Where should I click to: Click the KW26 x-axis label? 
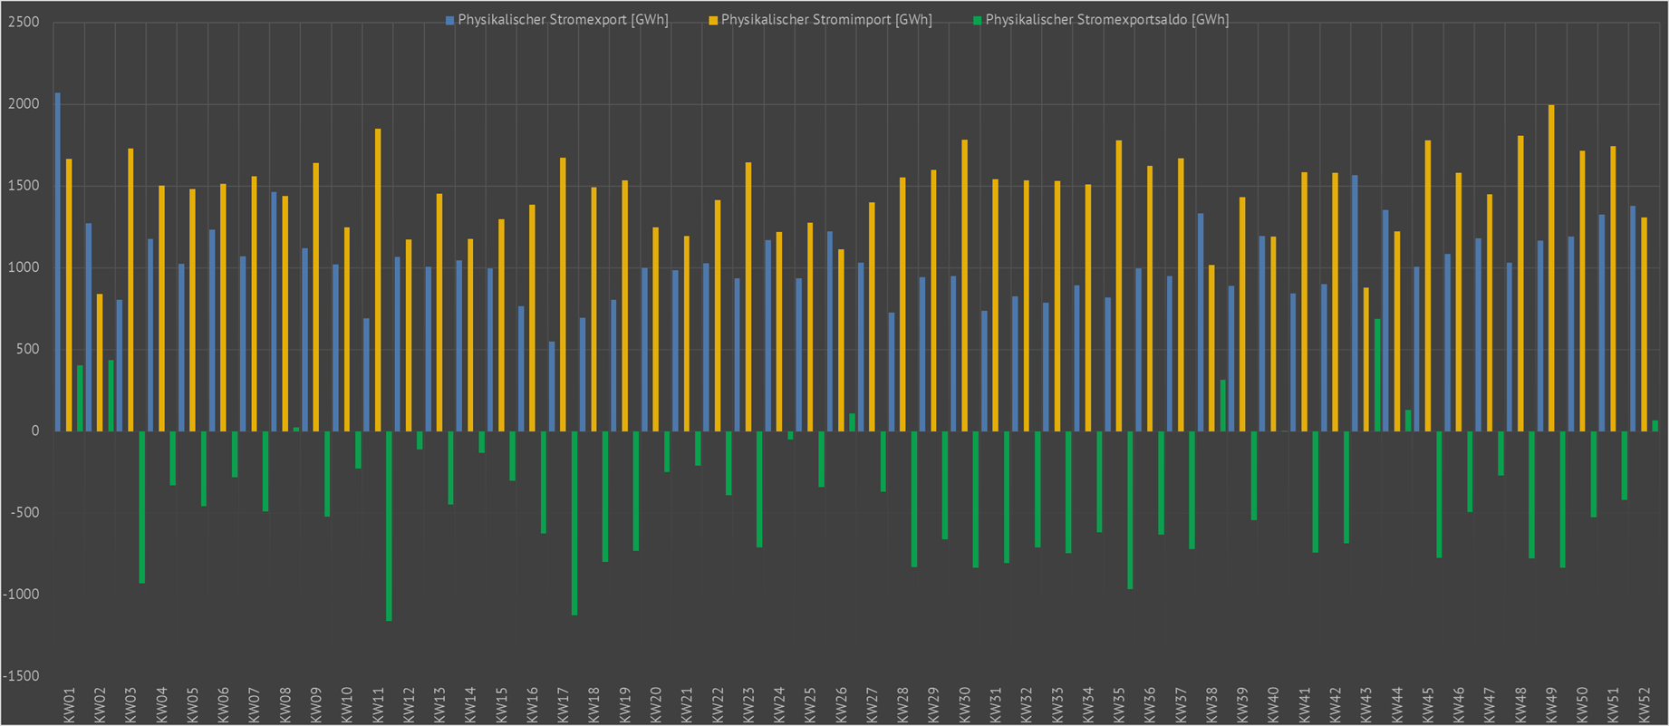[842, 704]
